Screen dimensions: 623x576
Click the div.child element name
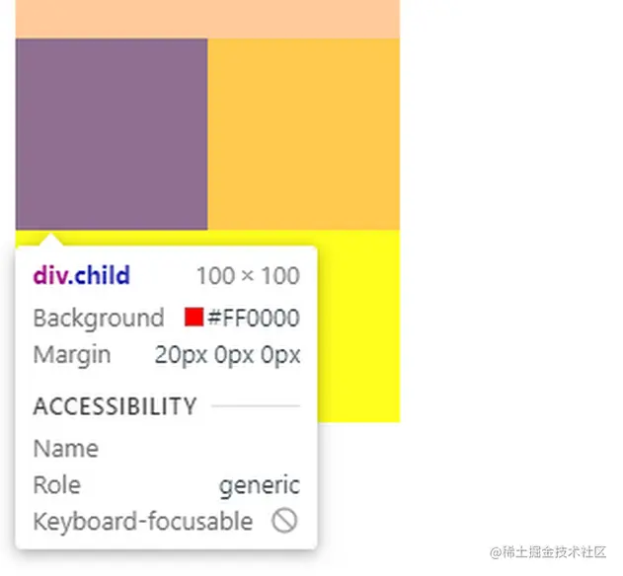[81, 275]
